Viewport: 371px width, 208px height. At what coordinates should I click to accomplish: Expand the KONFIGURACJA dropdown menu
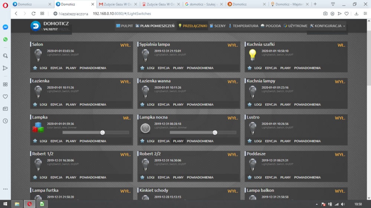tap(328, 26)
